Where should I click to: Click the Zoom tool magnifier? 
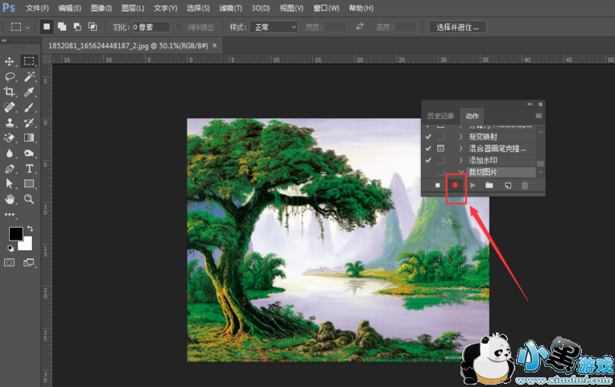click(x=29, y=199)
